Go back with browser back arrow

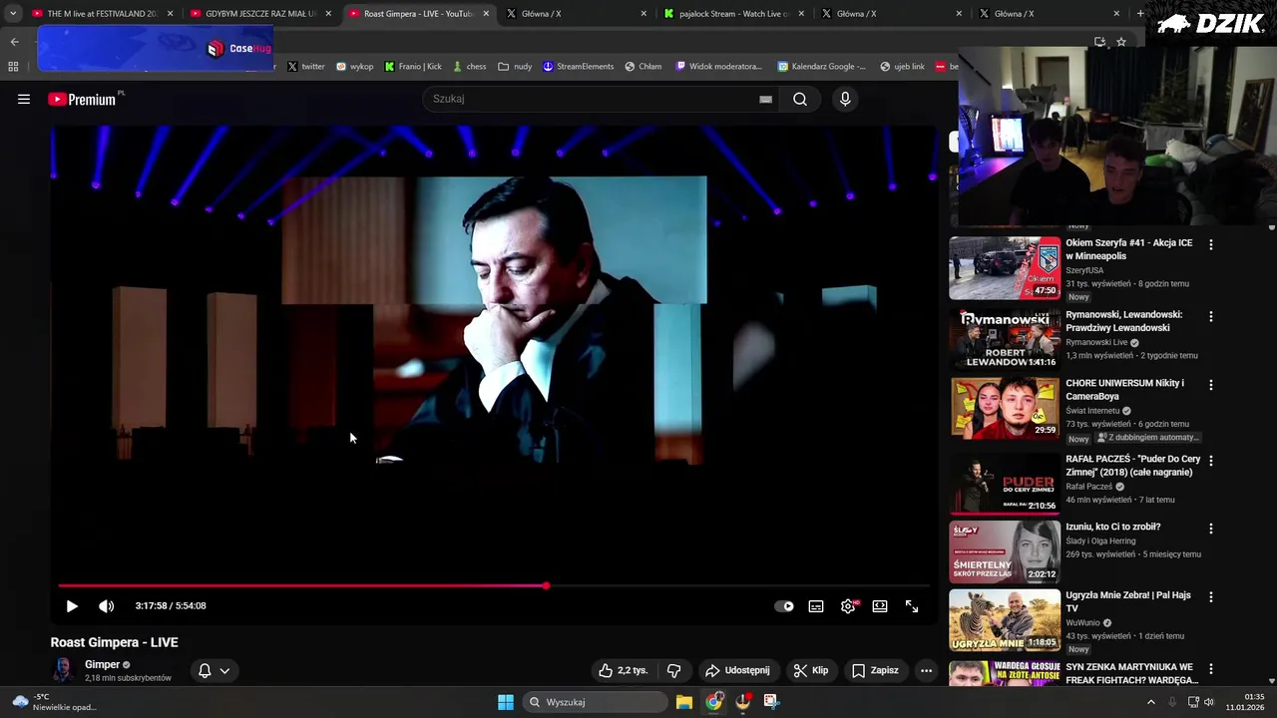(x=14, y=42)
